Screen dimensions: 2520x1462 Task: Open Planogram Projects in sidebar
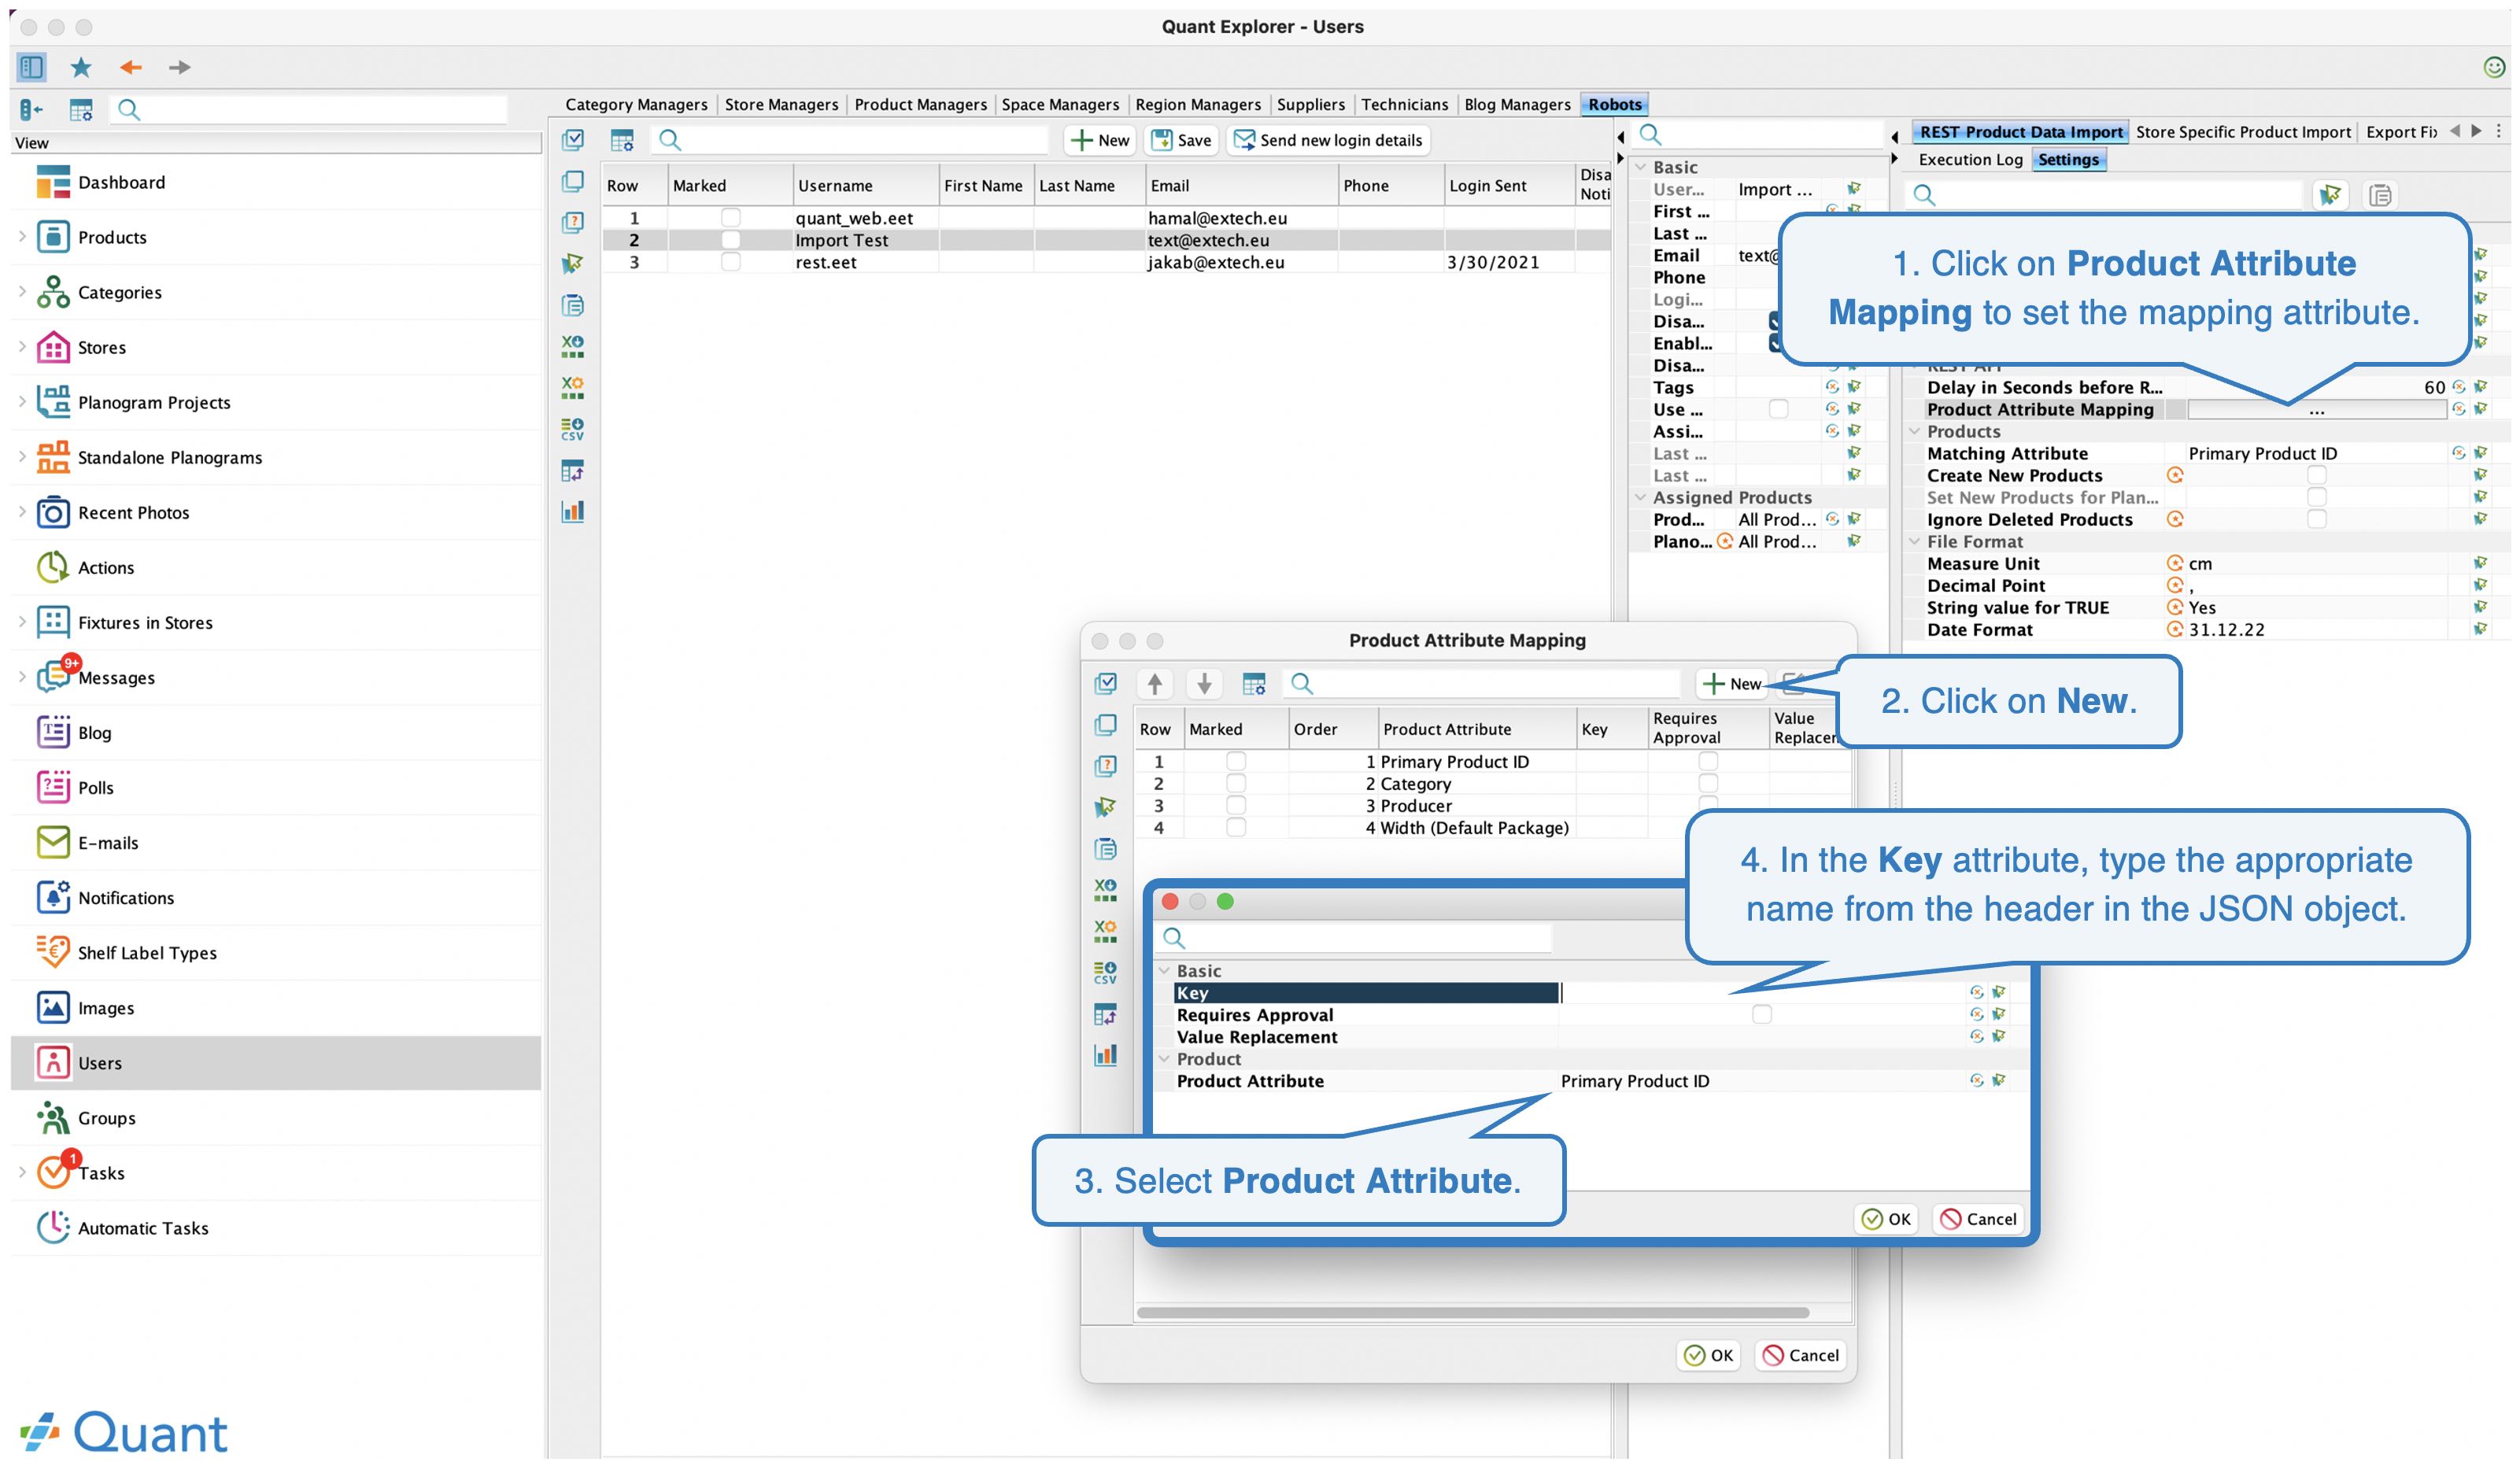153,402
